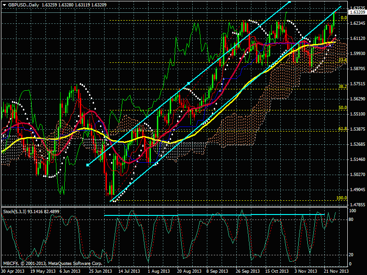Image resolution: width=367 pixels, height=275 pixels.
Task: Select the Fibonacci 61.8 level label
Action: (x=342, y=129)
